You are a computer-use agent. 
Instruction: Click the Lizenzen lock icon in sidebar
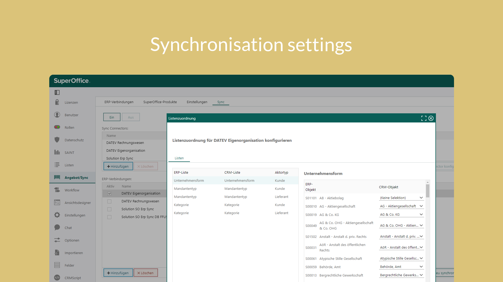tap(57, 102)
